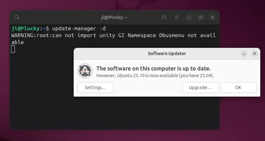Click the terminal cursor block
The image size is (265, 141).
coord(13,49)
